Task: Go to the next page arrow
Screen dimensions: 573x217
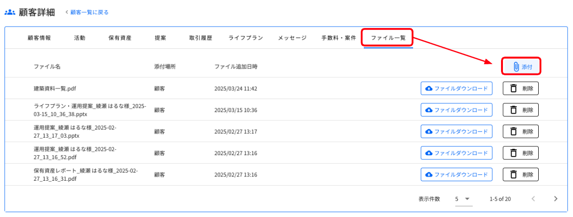Action: [556, 199]
